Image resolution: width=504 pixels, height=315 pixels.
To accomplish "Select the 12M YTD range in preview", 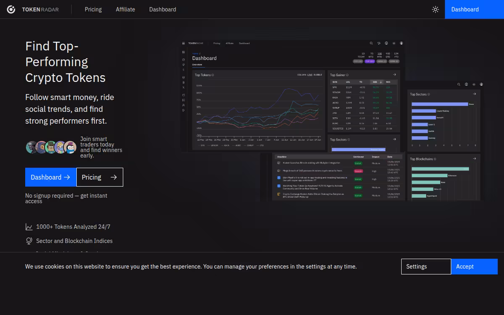I will (396, 55).
